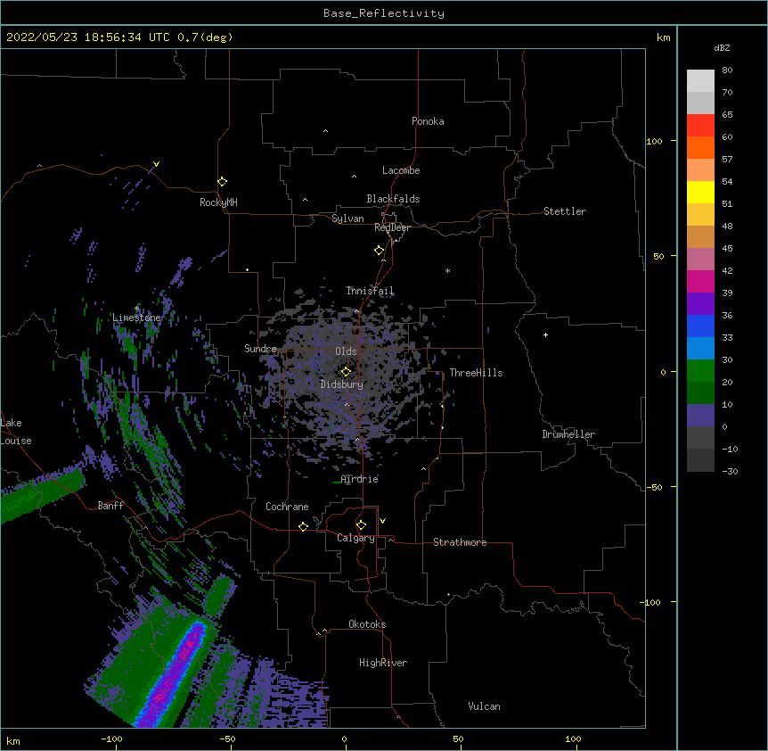Click the Base_Reflectivity title text
The image size is (768, 751).
(x=384, y=13)
